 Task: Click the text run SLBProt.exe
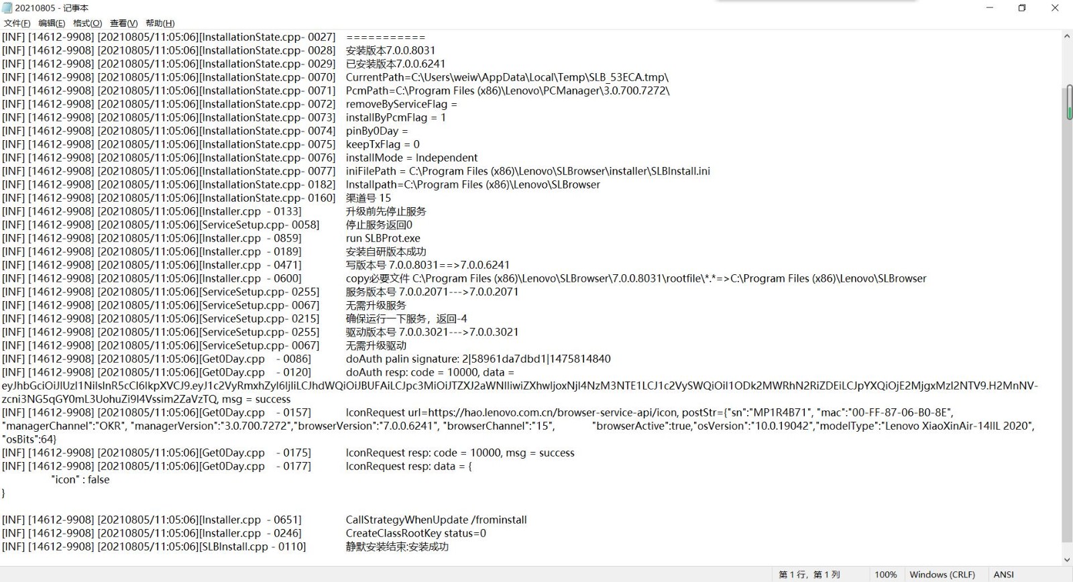point(383,238)
